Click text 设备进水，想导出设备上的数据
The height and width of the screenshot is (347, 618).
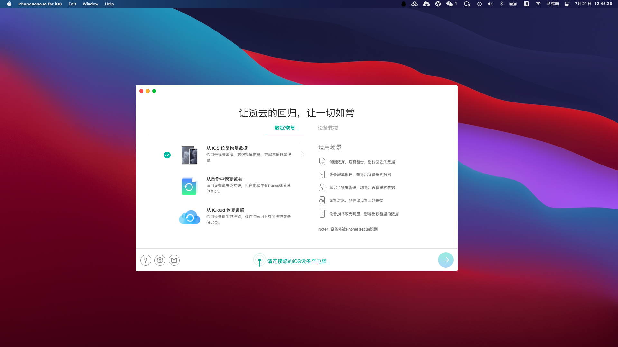coord(356,200)
